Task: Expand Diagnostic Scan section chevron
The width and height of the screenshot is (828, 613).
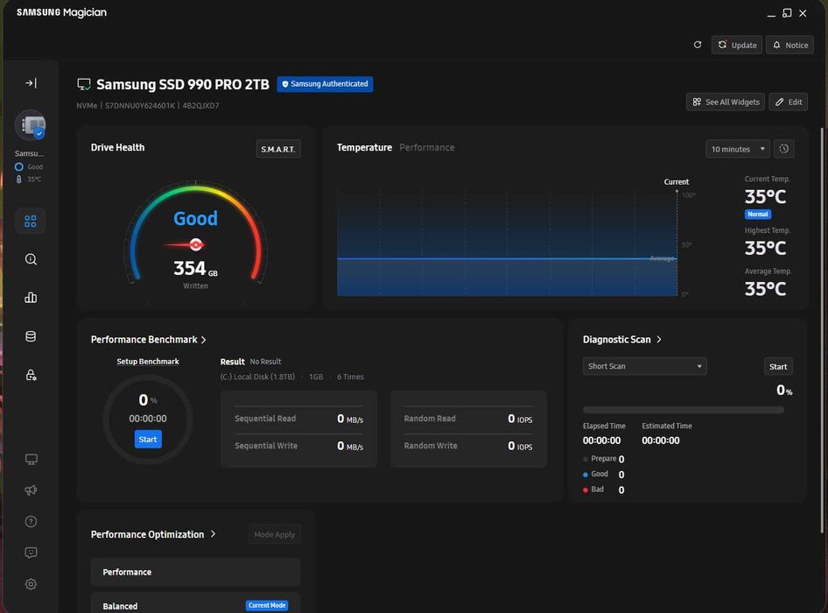Action: coord(659,339)
